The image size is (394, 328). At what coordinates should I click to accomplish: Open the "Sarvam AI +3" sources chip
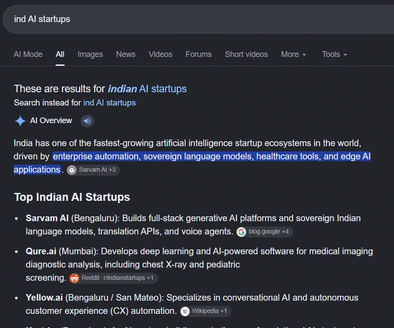click(x=93, y=170)
